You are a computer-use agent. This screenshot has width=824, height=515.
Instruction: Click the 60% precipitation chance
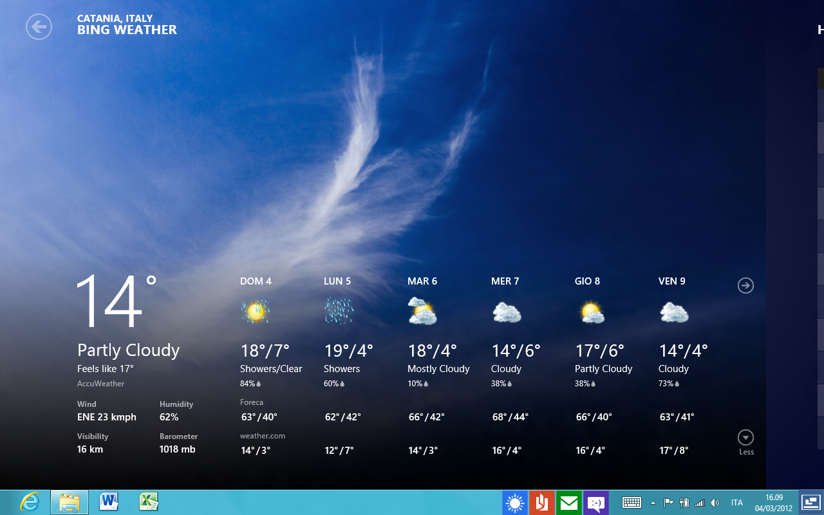pos(334,384)
